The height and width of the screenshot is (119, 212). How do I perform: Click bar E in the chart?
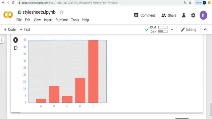click(93, 71)
